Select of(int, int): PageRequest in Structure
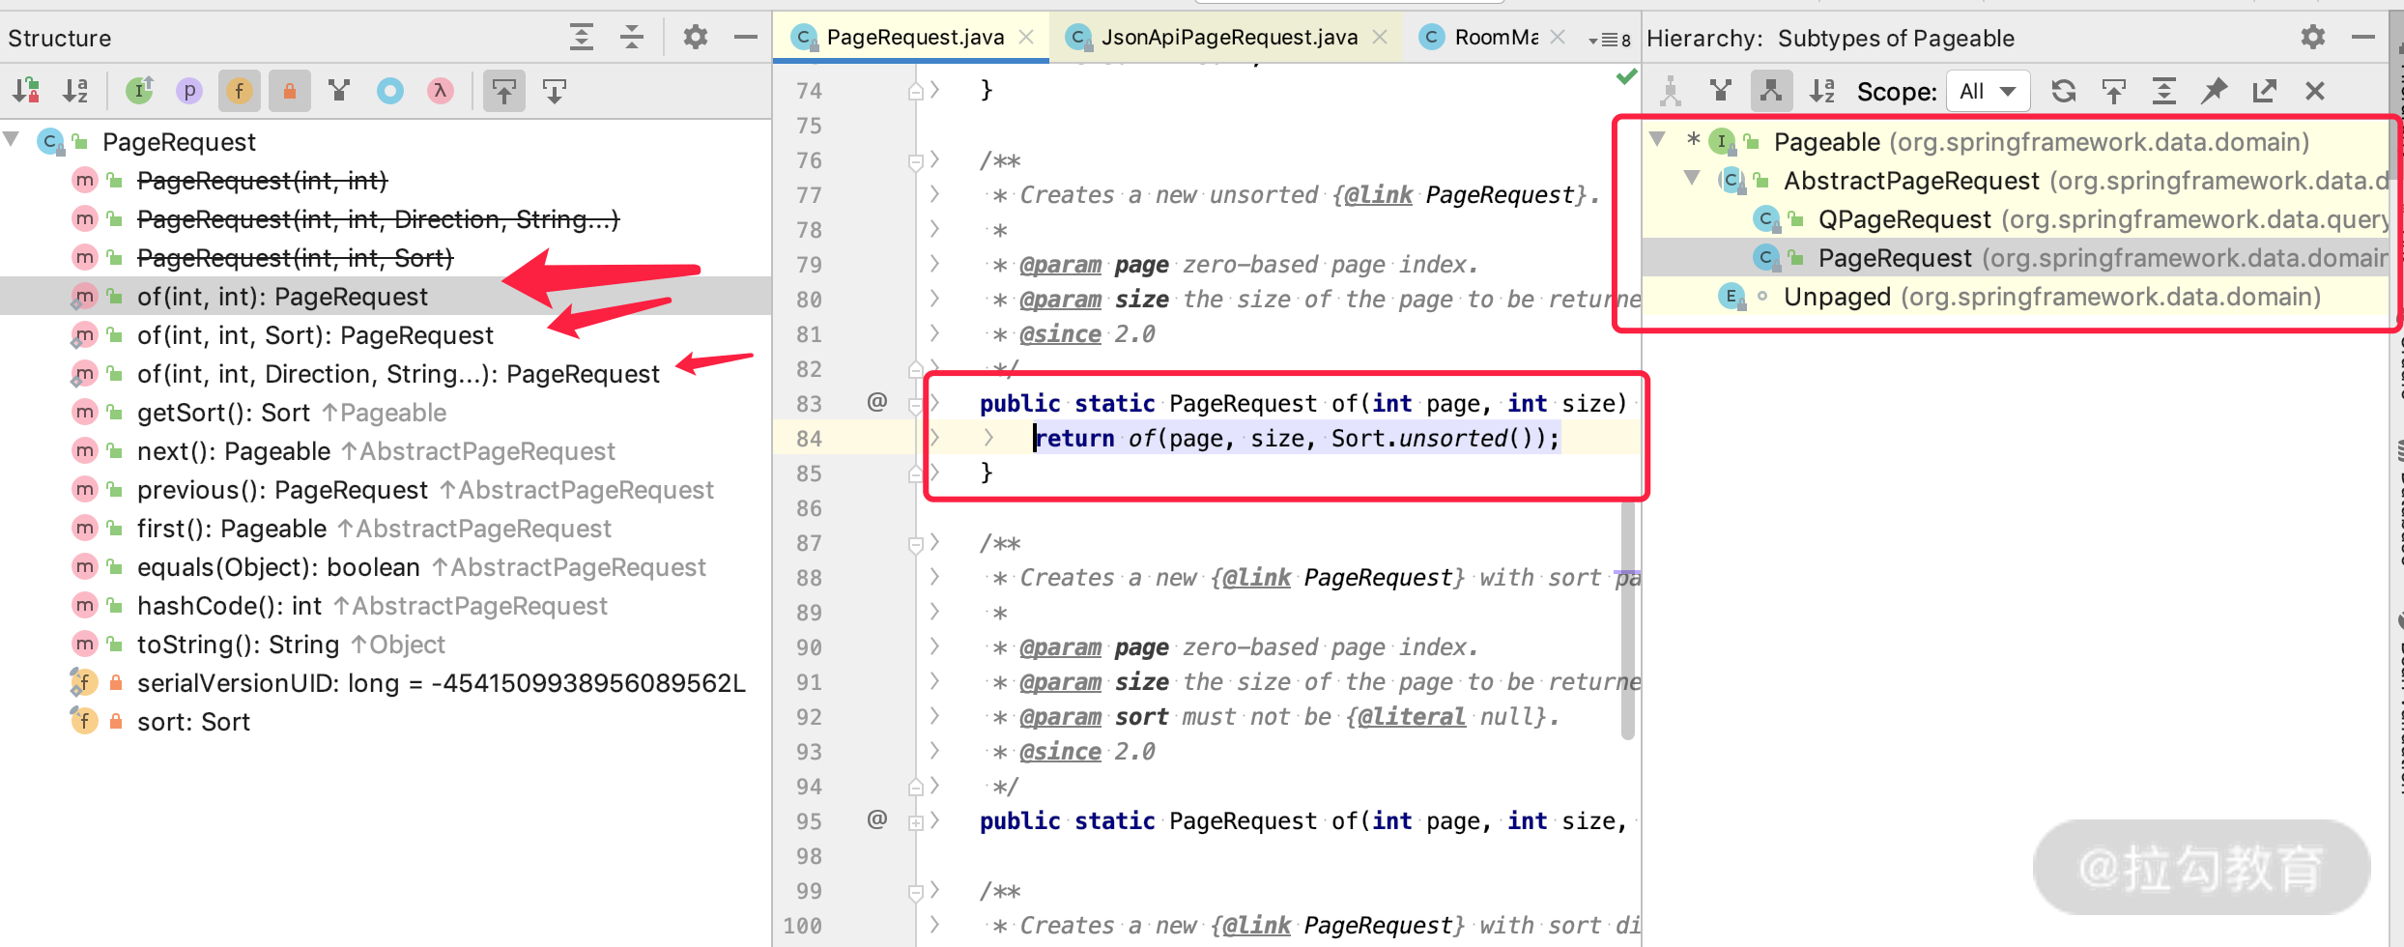Viewport: 2404px width, 947px height. point(386,297)
